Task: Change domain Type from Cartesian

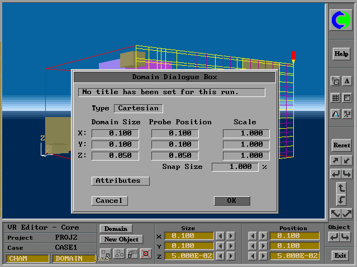Action: point(138,108)
